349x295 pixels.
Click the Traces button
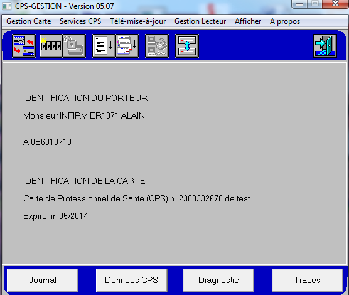pyautogui.click(x=307, y=280)
